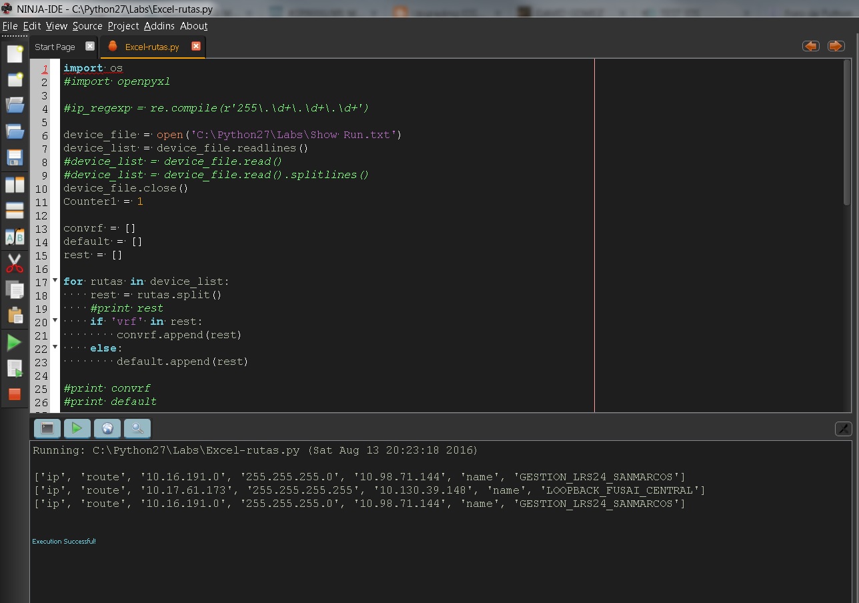Image resolution: width=859 pixels, height=603 pixels.
Task: Open the find-in-files panel
Action: (137, 428)
